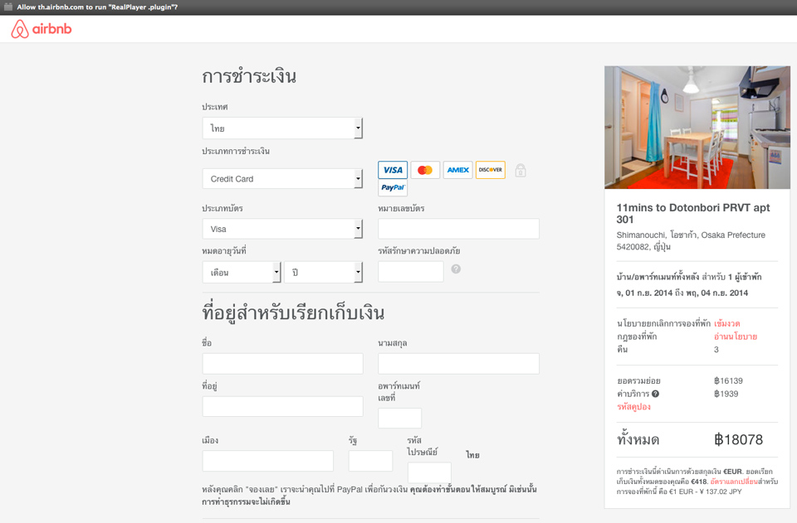Image resolution: width=797 pixels, height=523 pixels.
Task: Select the Discover card icon
Action: point(490,170)
